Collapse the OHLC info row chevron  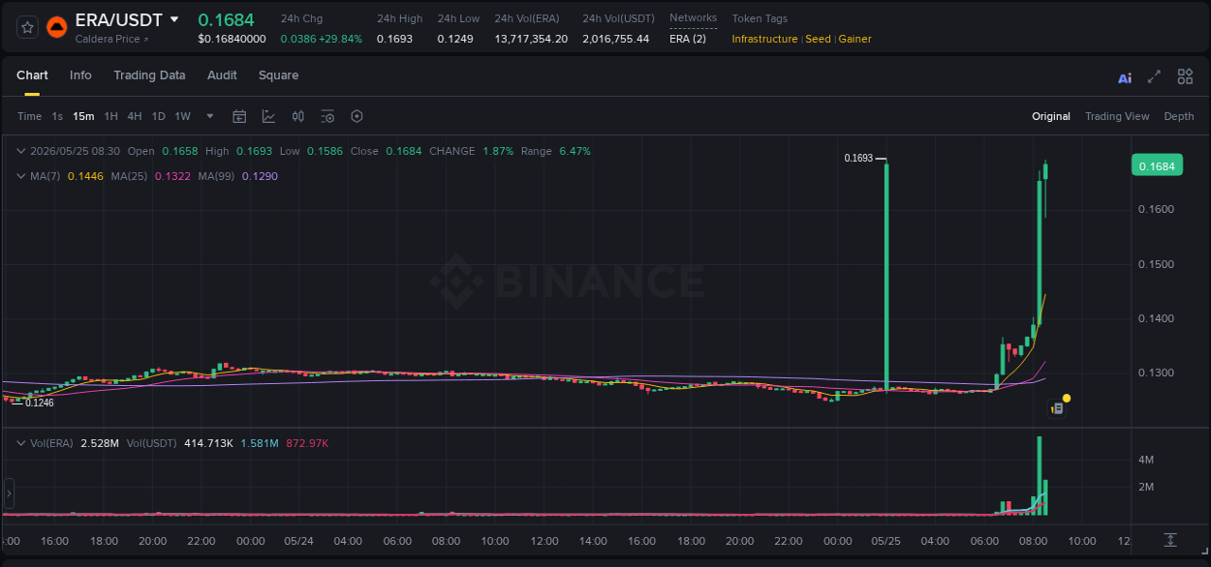21,151
